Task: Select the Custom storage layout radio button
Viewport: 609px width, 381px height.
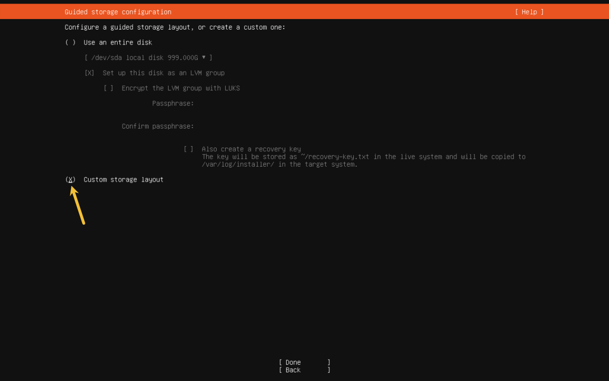Action: pyautogui.click(x=70, y=180)
